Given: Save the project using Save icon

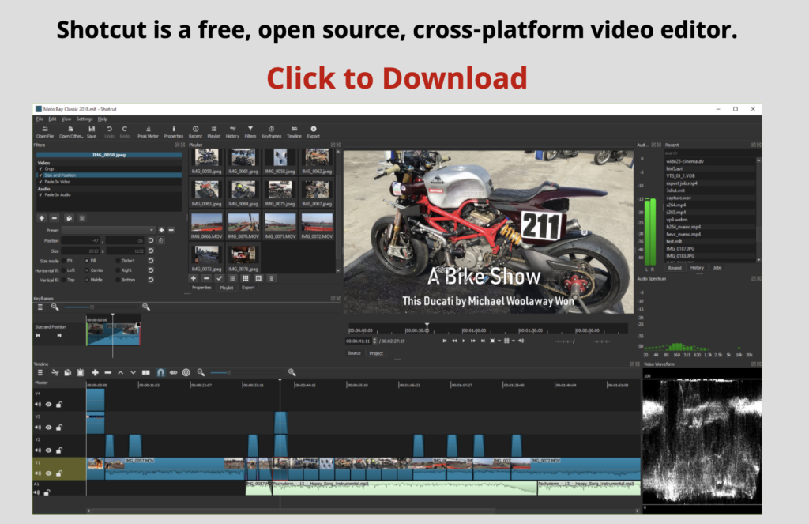Looking at the screenshot, I should pos(92,132).
